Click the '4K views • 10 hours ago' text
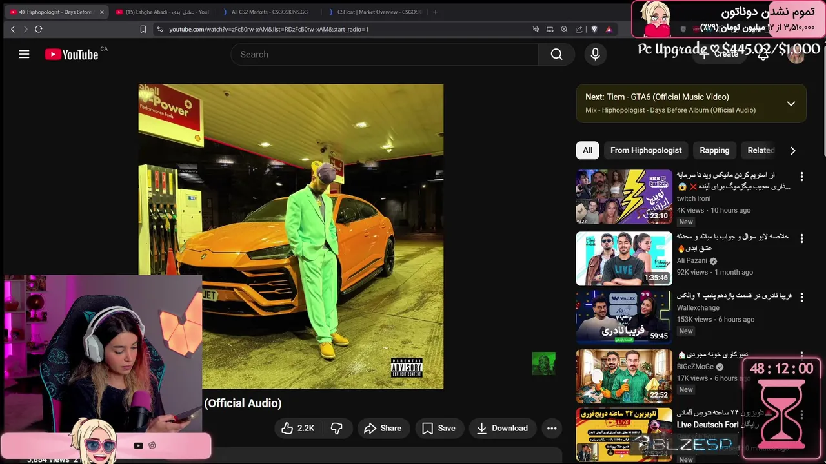Screen dimensions: 826x464 pyautogui.click(x=713, y=210)
